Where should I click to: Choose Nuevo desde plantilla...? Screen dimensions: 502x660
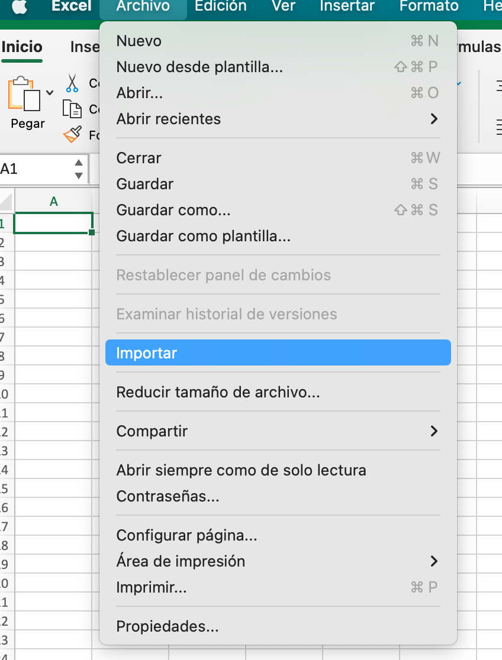point(278,67)
